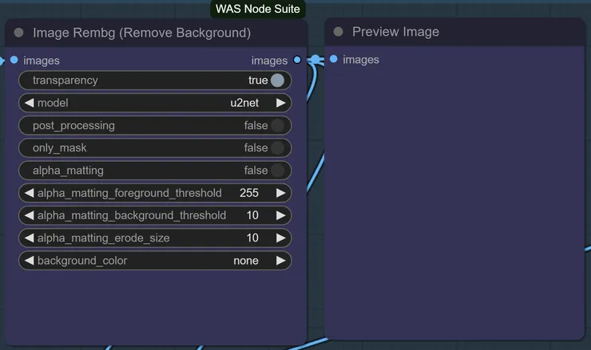The width and height of the screenshot is (591, 350).
Task: Increase alpha_matting_foreground_threshold with right arrow
Action: coord(281,193)
